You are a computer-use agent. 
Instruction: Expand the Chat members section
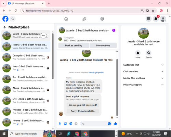(143, 72)
